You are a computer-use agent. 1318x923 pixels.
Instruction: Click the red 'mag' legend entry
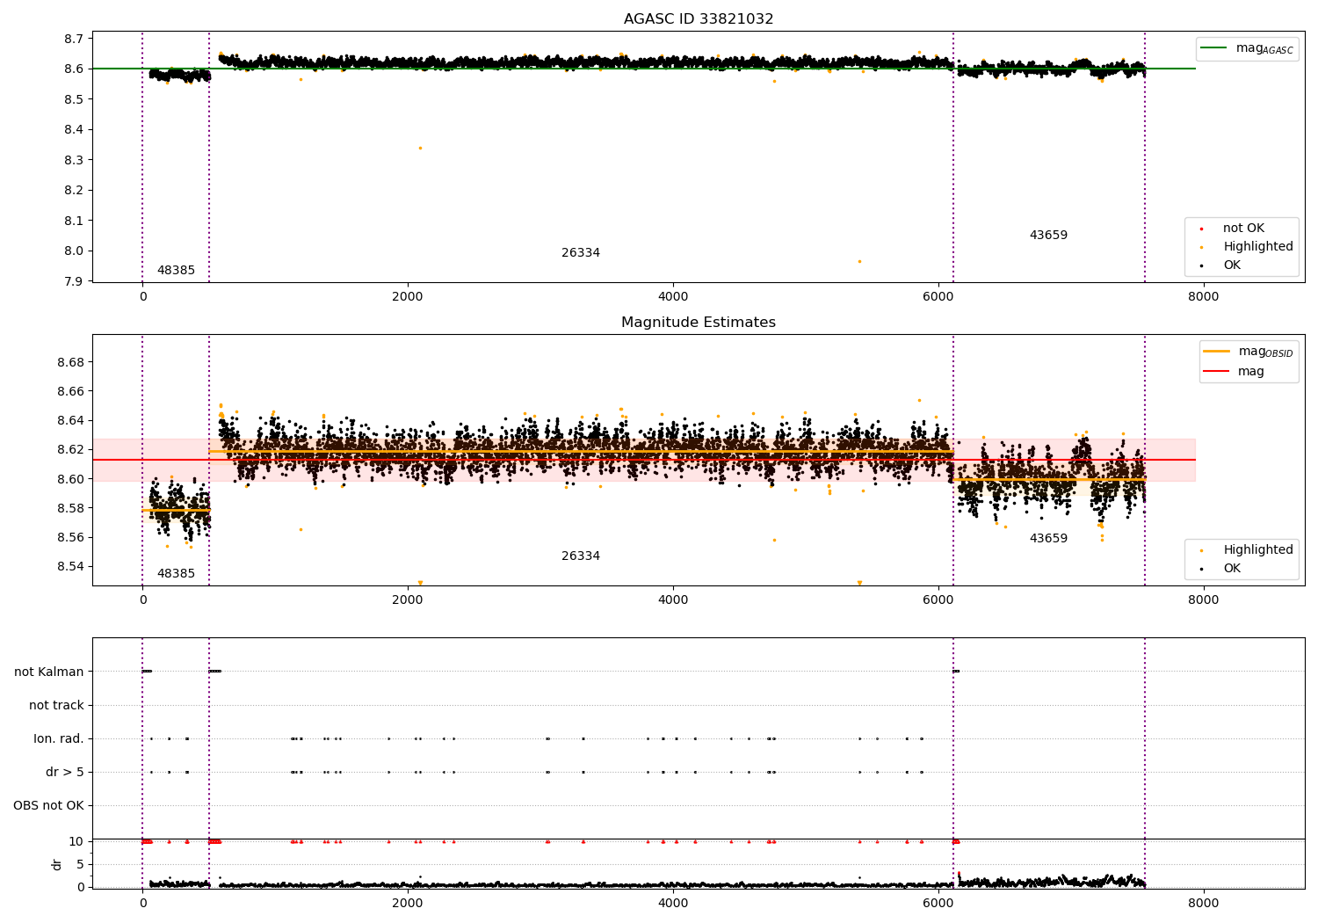(x=1235, y=372)
